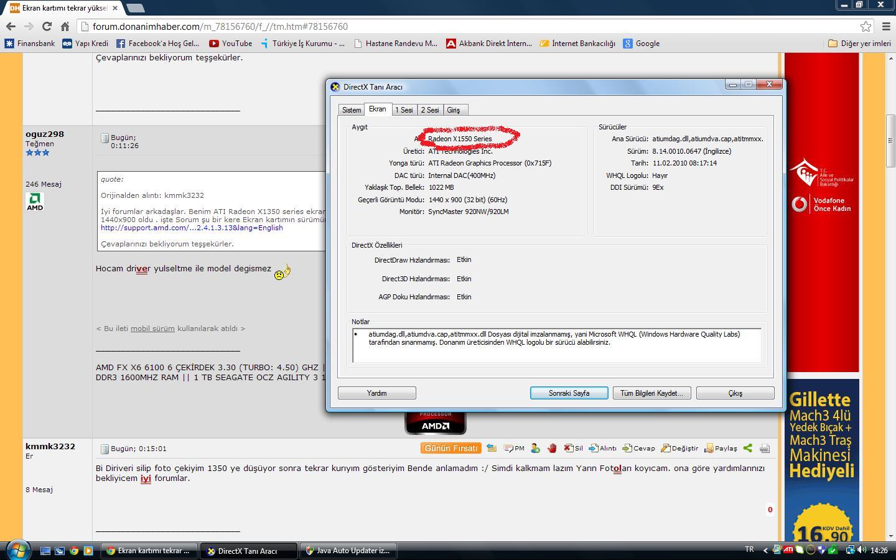Image resolution: width=896 pixels, height=560 pixels.
Task: Go forward in Chrome browser
Action: tap(29, 26)
